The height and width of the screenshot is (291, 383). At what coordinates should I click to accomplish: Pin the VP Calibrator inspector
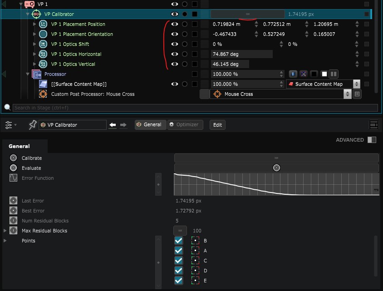point(33,125)
